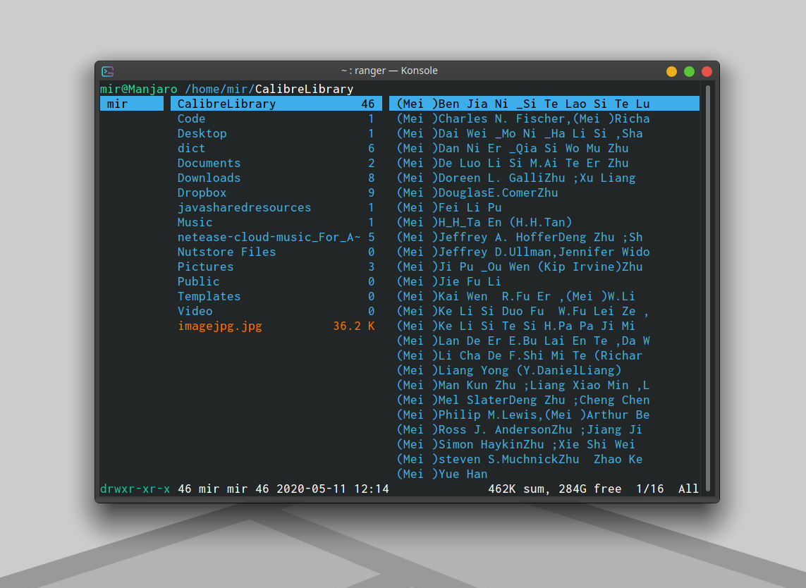
Task: Select the dict folder
Action: 276,149
